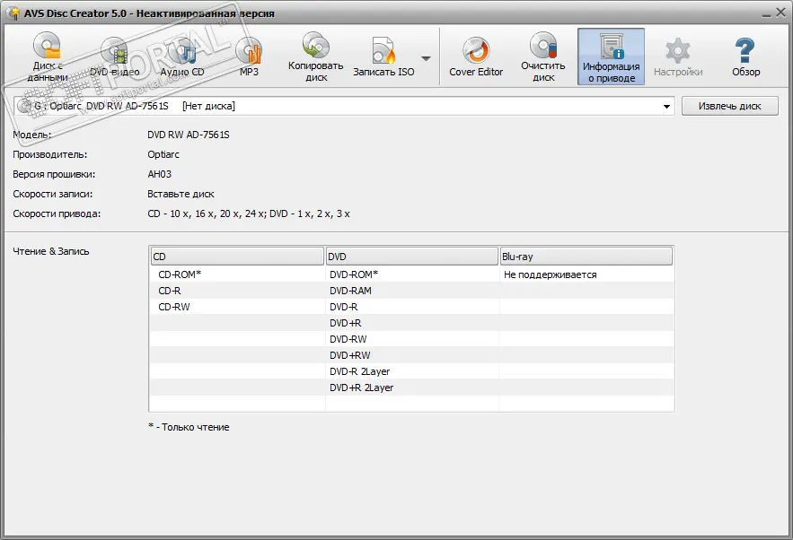Click the MP3 disc icon

point(249,57)
